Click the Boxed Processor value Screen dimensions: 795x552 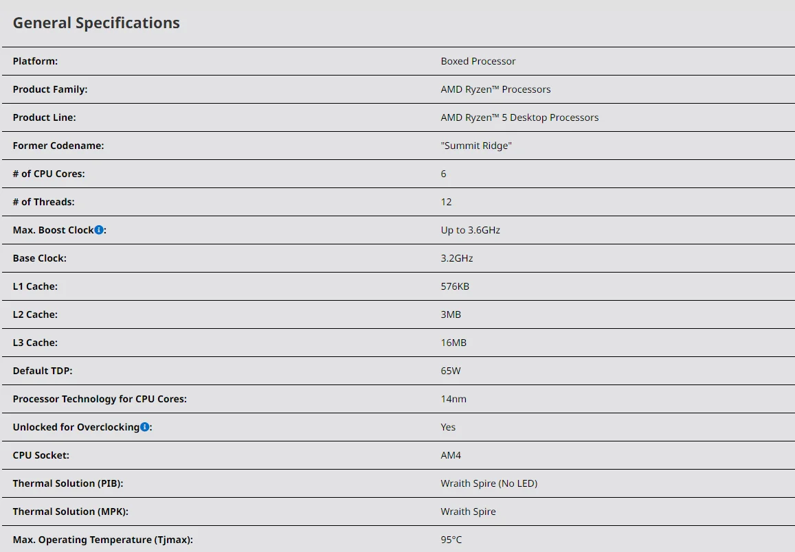[478, 61]
